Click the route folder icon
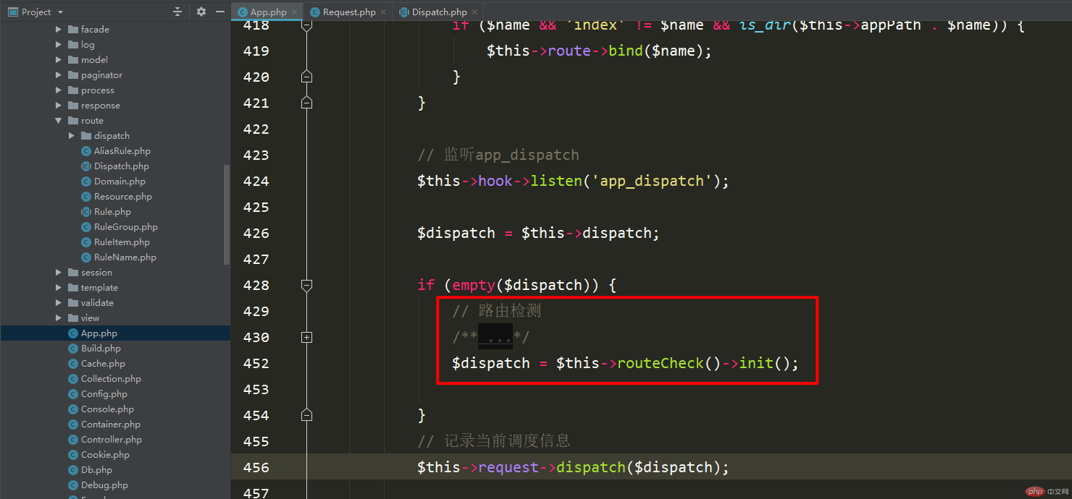This screenshot has height=499, width=1072. click(73, 121)
